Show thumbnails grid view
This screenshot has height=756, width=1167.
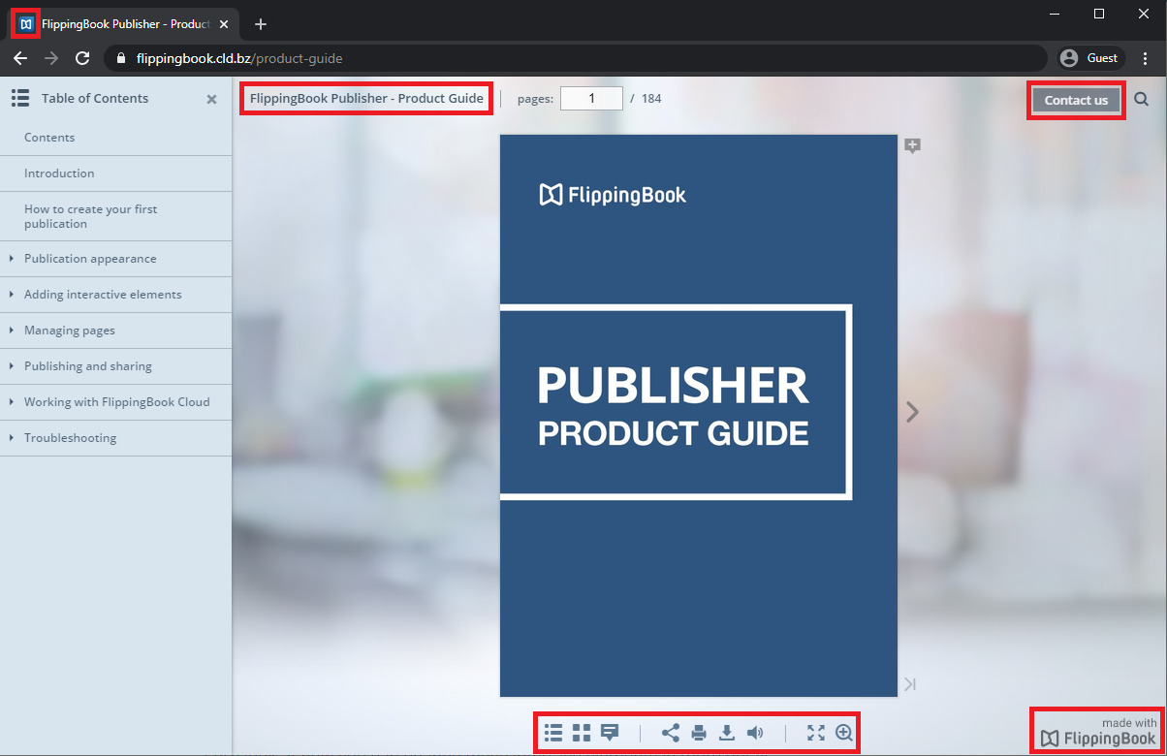pos(582,733)
